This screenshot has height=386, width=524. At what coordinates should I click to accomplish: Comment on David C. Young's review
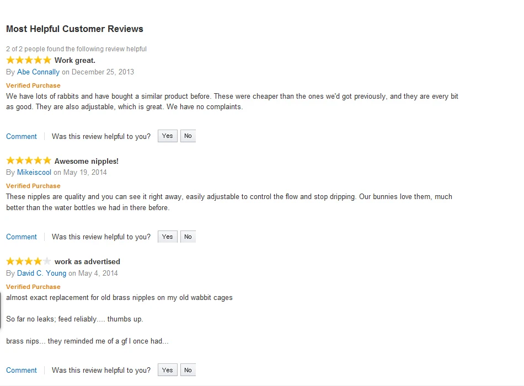click(22, 370)
